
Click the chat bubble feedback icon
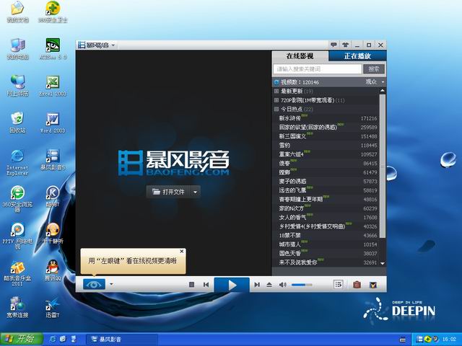click(x=334, y=45)
